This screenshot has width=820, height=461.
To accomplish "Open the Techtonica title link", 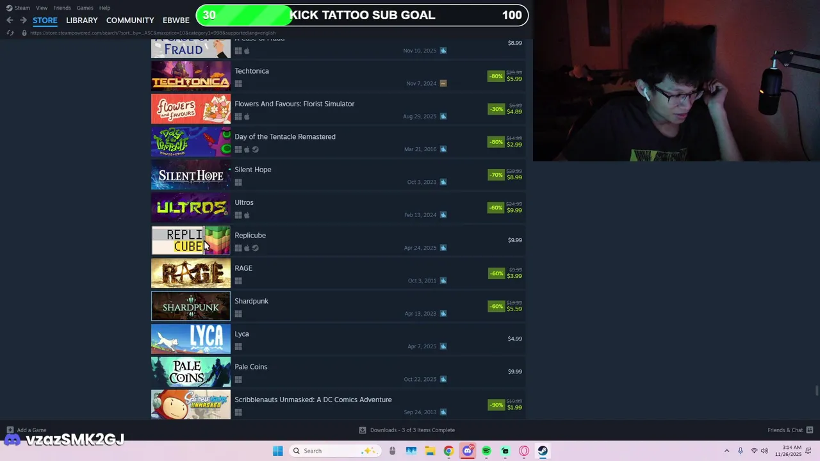I will pyautogui.click(x=252, y=71).
